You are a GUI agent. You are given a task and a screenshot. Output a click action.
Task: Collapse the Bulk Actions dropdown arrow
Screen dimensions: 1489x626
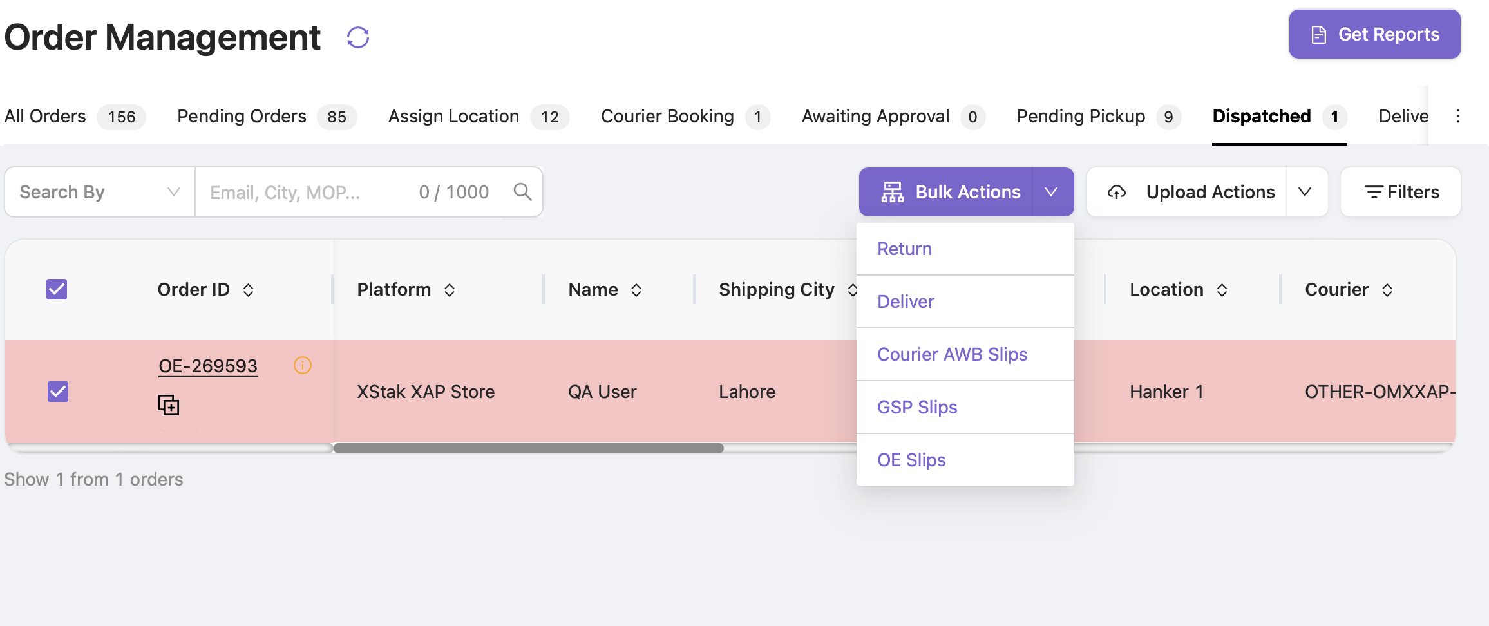point(1052,192)
